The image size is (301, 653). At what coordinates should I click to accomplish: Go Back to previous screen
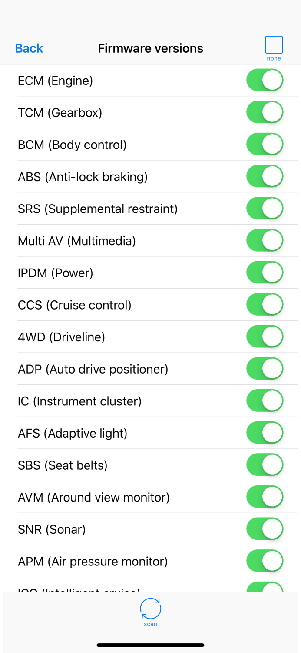click(29, 48)
